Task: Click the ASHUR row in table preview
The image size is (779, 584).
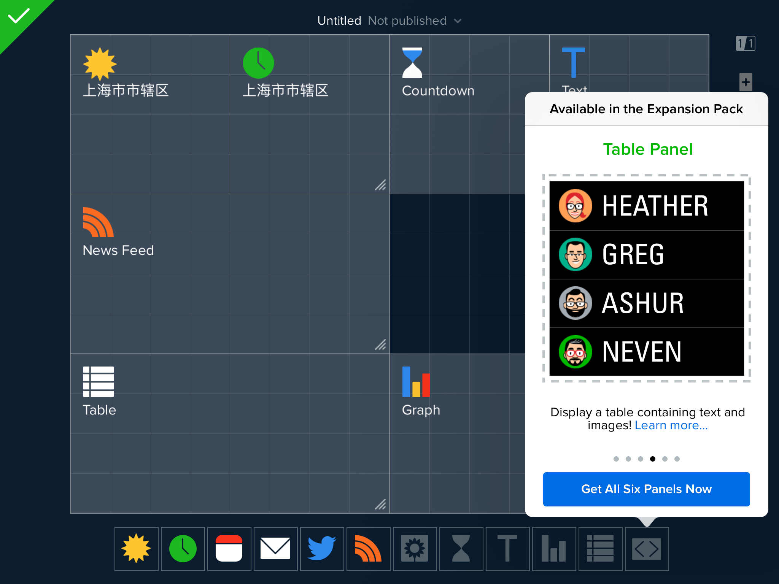Action: pyautogui.click(x=647, y=303)
